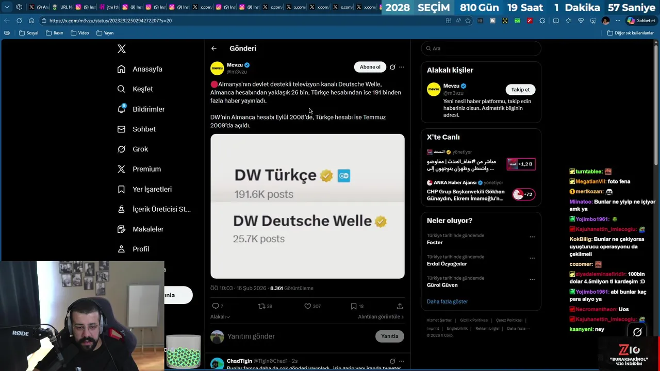Open Grok from the sidebar
Screen dimensions: 660x371
tap(133, 149)
